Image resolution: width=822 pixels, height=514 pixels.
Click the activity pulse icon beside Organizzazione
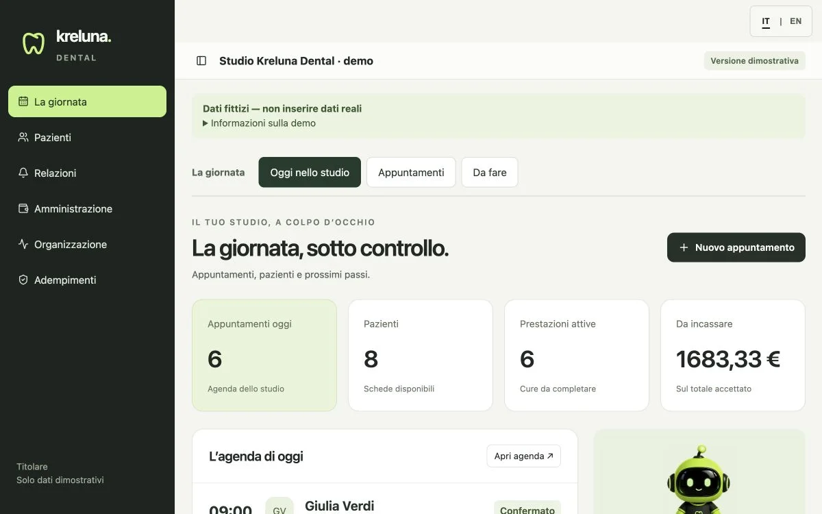(x=23, y=244)
